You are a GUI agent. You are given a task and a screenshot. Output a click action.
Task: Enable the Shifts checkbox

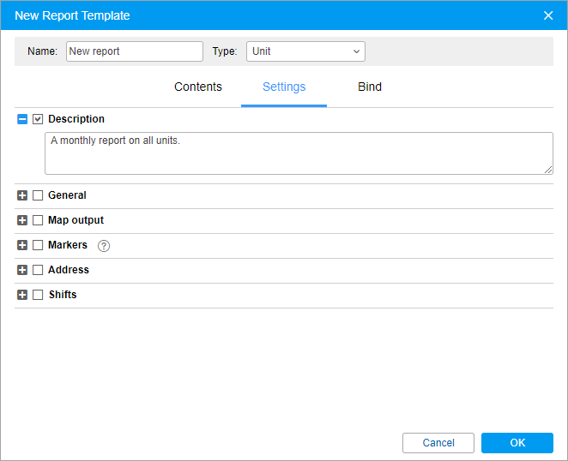click(38, 295)
